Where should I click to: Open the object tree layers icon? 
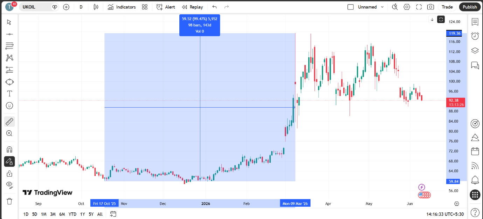(475, 51)
